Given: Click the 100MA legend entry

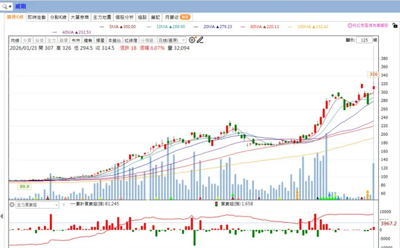Looking at the screenshot, I should click(308, 26).
